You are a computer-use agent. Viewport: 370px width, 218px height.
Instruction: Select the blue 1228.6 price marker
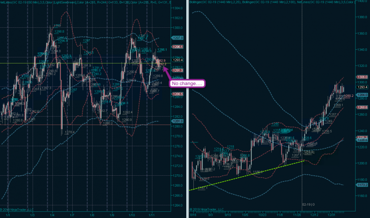click(362, 140)
